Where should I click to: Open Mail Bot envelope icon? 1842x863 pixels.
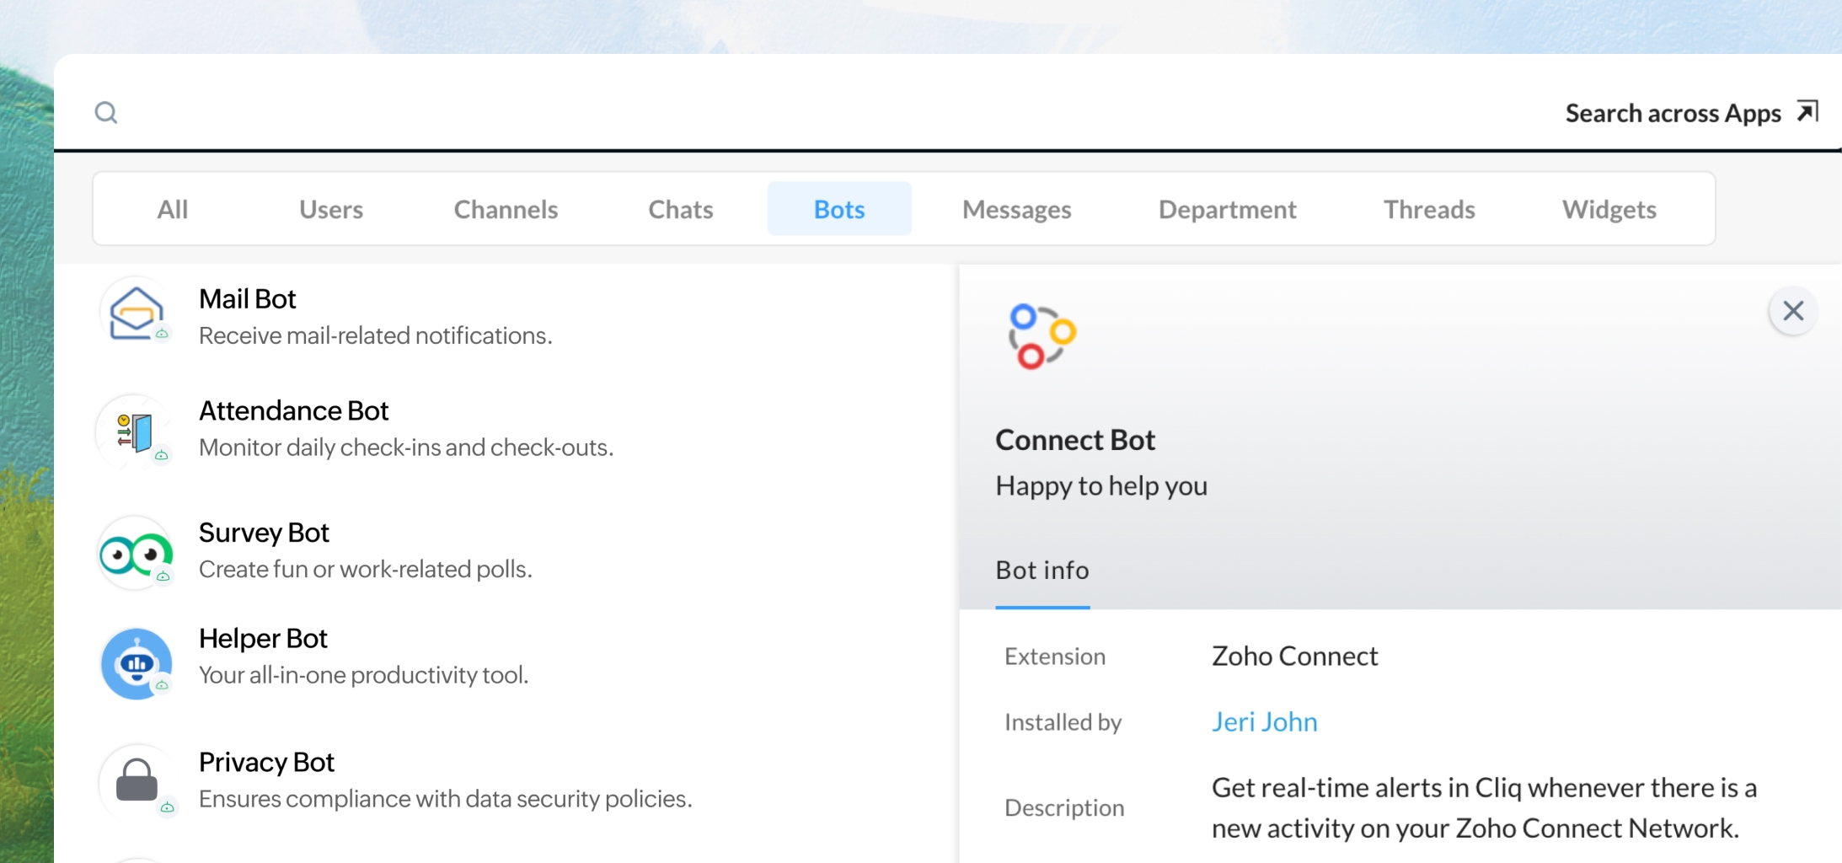136,314
